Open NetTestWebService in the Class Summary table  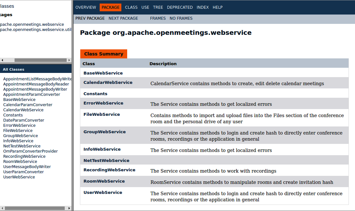point(106,160)
